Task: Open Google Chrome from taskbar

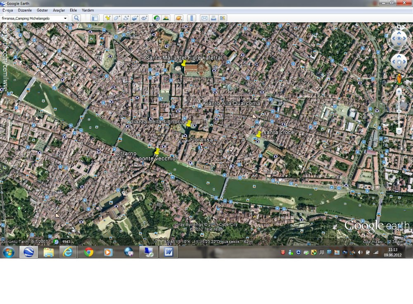Action: 89,252
